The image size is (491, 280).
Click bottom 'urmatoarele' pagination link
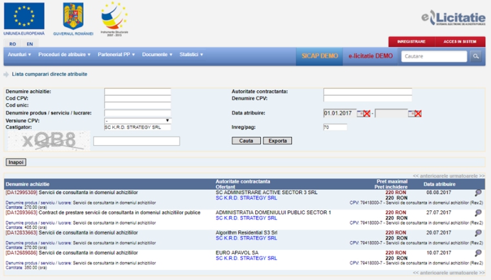coord(468,273)
